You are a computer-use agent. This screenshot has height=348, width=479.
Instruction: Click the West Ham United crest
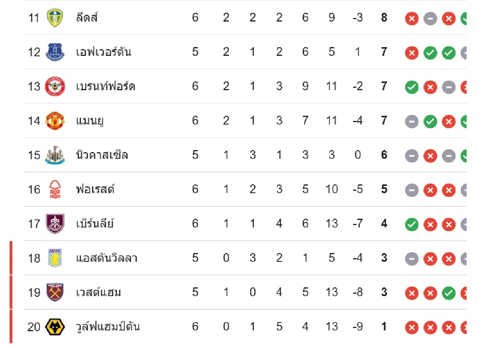pyautogui.click(x=55, y=292)
